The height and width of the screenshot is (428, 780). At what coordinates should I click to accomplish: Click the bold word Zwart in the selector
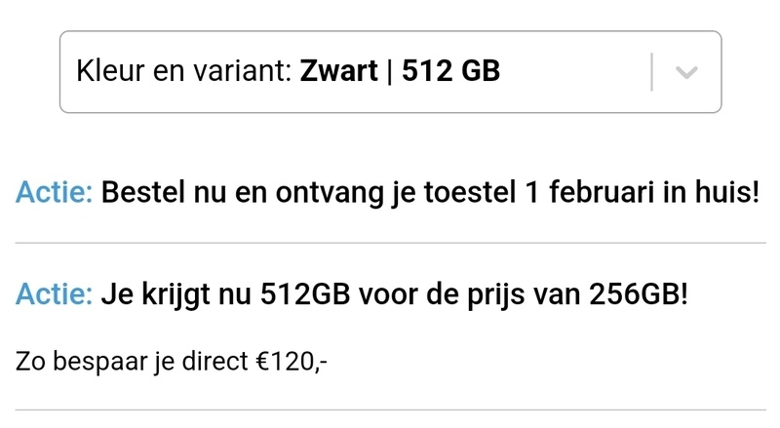pyautogui.click(x=336, y=72)
